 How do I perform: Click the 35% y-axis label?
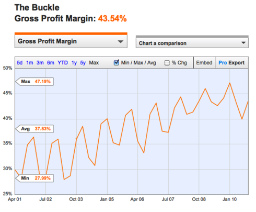7,143
